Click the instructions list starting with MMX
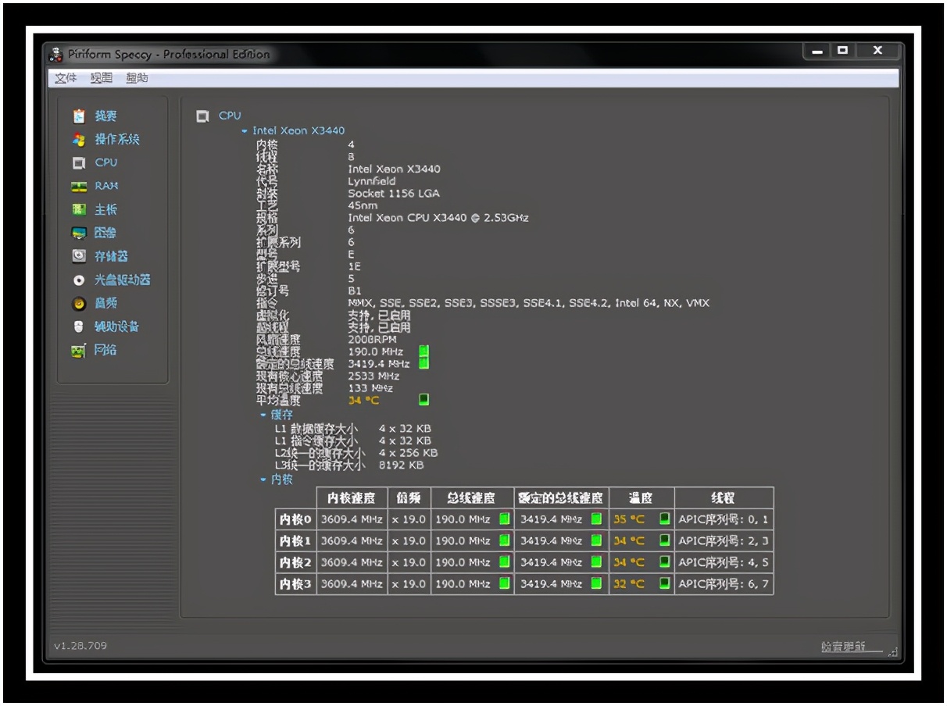 pos(529,303)
